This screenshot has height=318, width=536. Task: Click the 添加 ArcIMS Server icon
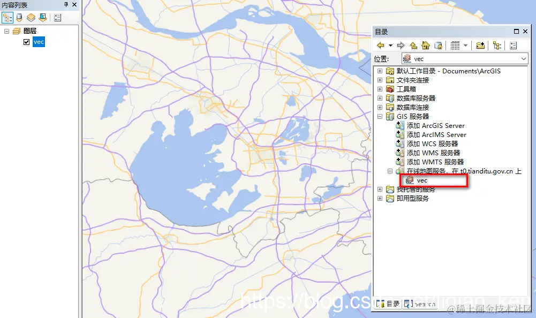(400, 134)
